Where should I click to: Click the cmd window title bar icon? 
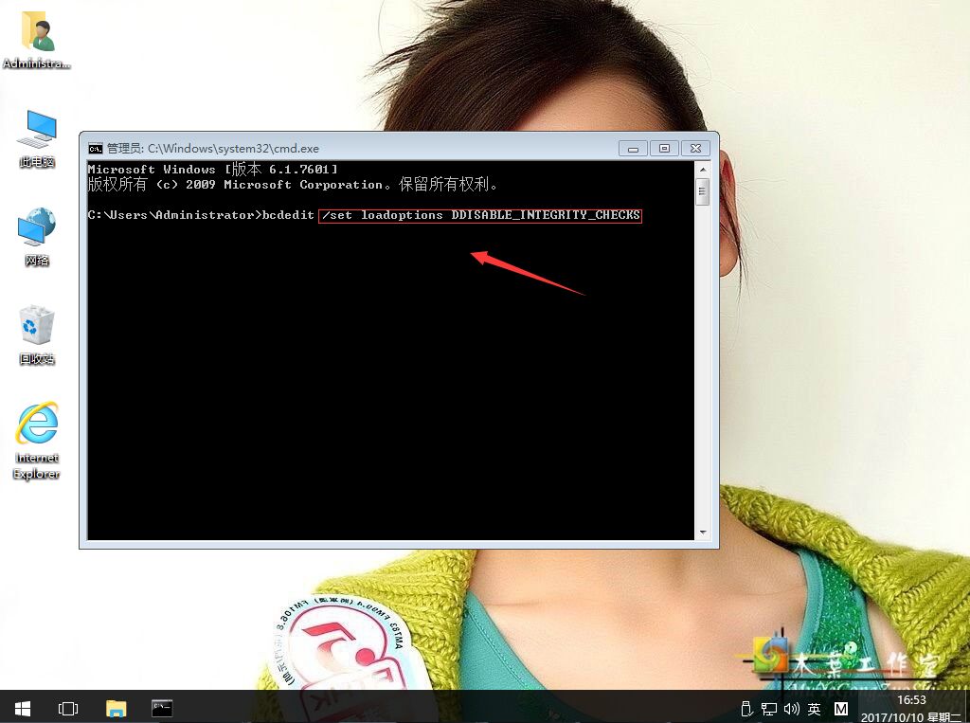click(x=96, y=149)
